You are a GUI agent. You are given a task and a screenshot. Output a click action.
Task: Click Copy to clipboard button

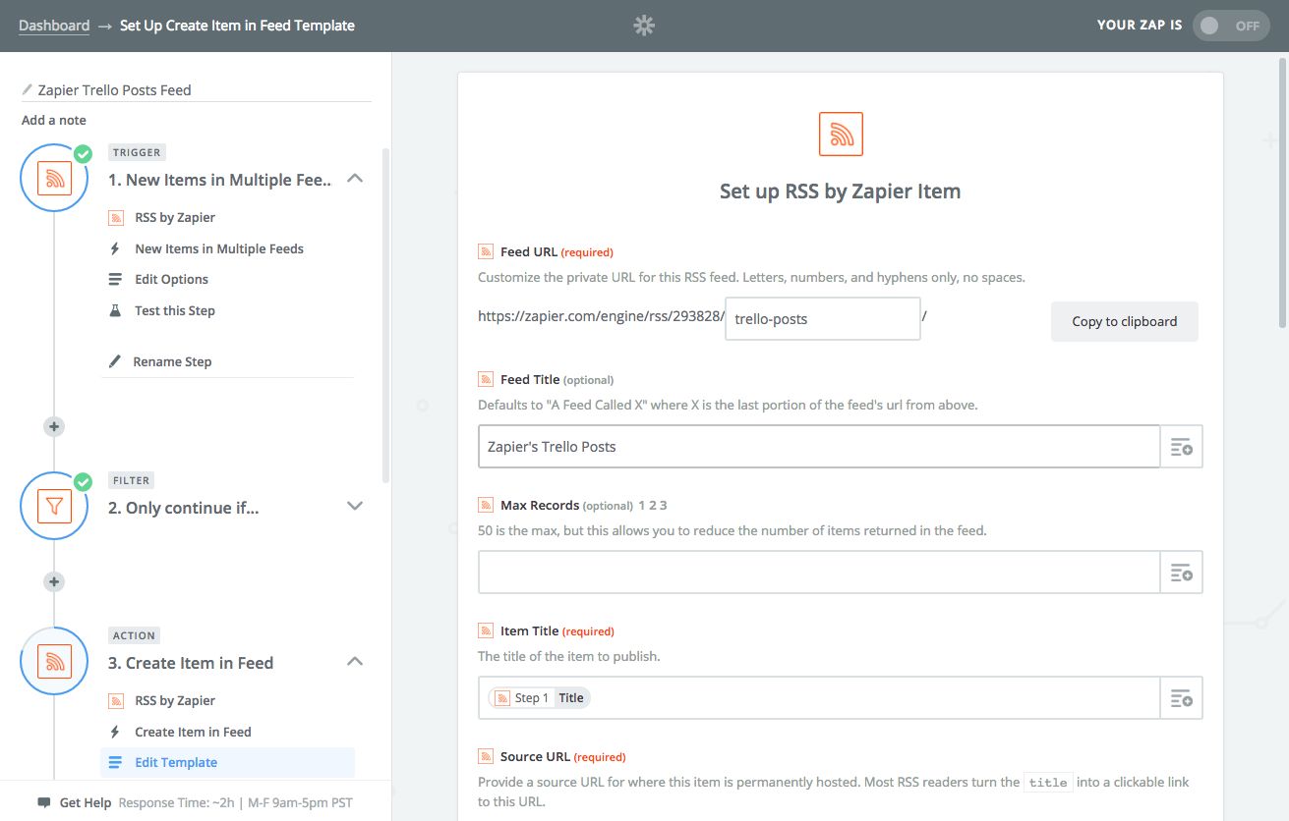[x=1125, y=321]
